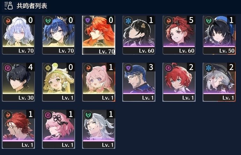Click the number 4 badge on Lv. 30 card

30,67
